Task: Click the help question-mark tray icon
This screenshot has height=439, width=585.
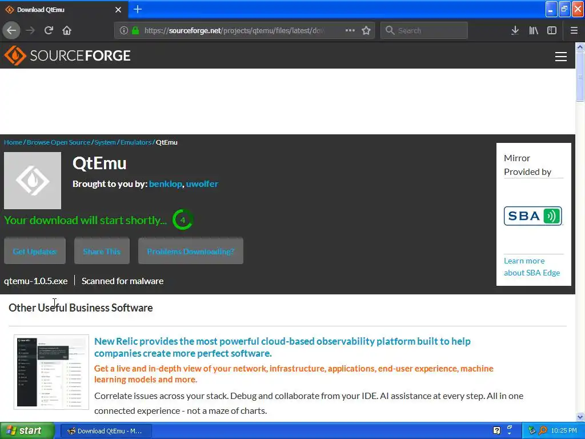Action: point(496,430)
